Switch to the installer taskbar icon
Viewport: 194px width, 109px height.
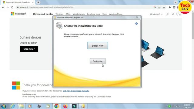tap(83, 106)
